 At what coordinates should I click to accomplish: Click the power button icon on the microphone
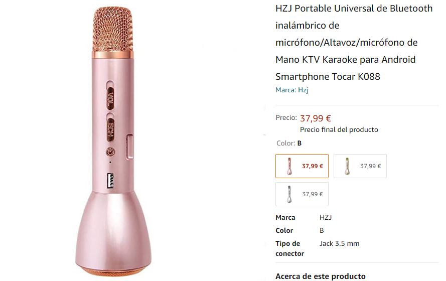pyautogui.click(x=110, y=152)
